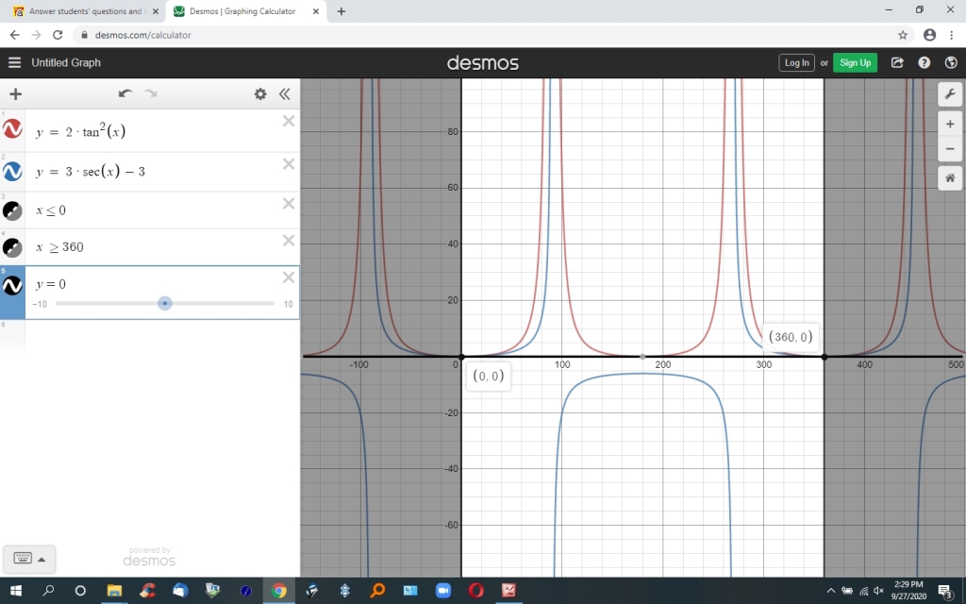Open the Desmos hamburger menu
The width and height of the screenshot is (966, 604).
pyautogui.click(x=15, y=62)
